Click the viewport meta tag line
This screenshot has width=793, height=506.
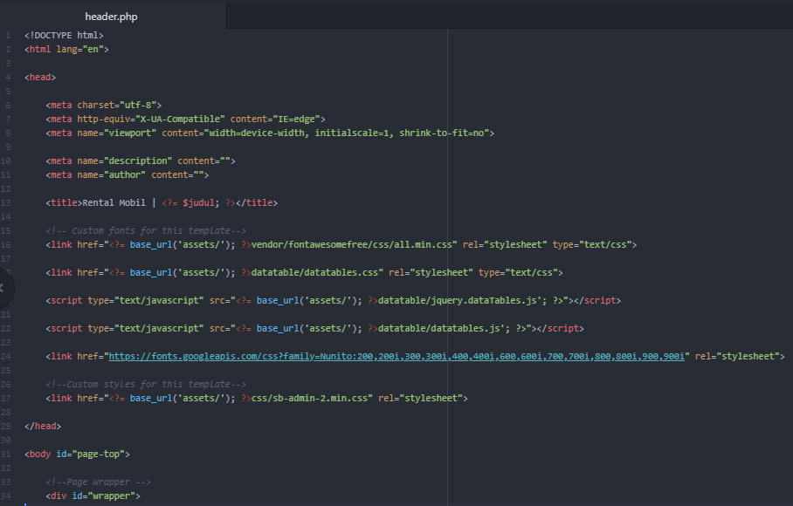[270, 133]
